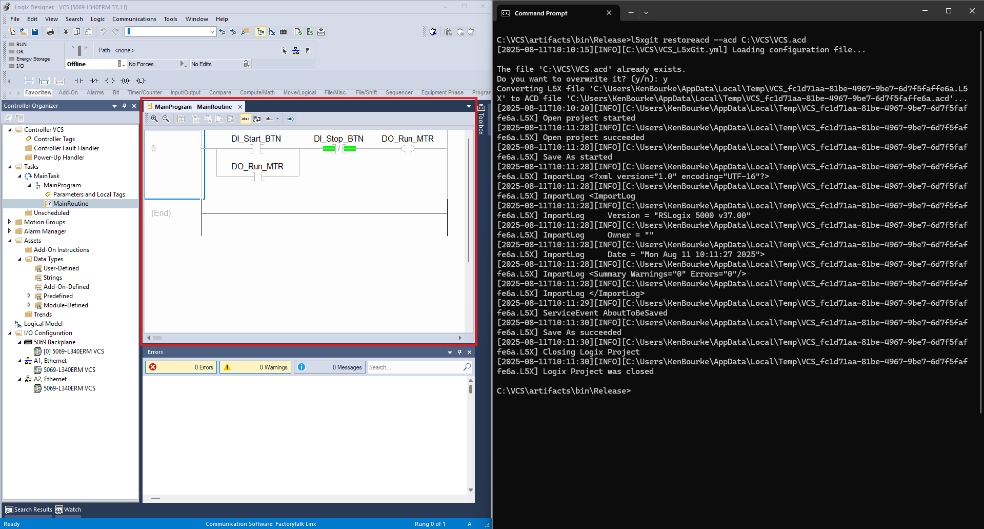Switch to the Compare instruction tab
Screen dimensions: 984x529
(220, 93)
